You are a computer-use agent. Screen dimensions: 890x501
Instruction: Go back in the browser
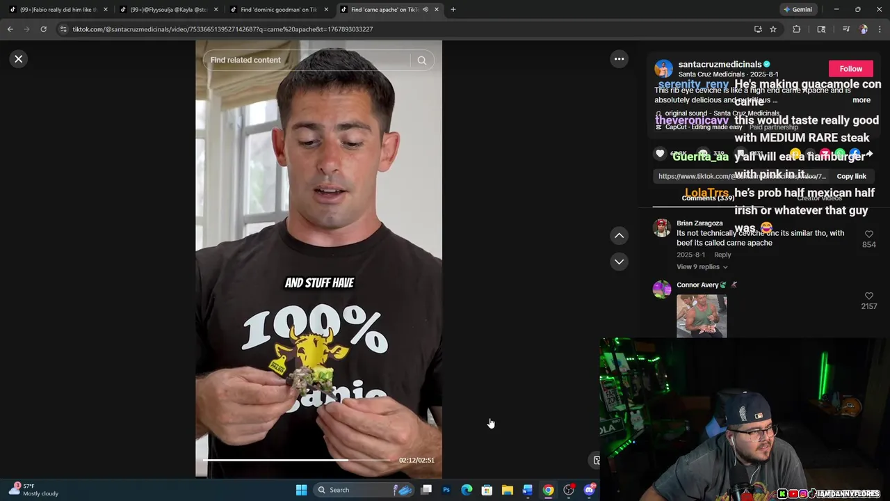point(10,29)
